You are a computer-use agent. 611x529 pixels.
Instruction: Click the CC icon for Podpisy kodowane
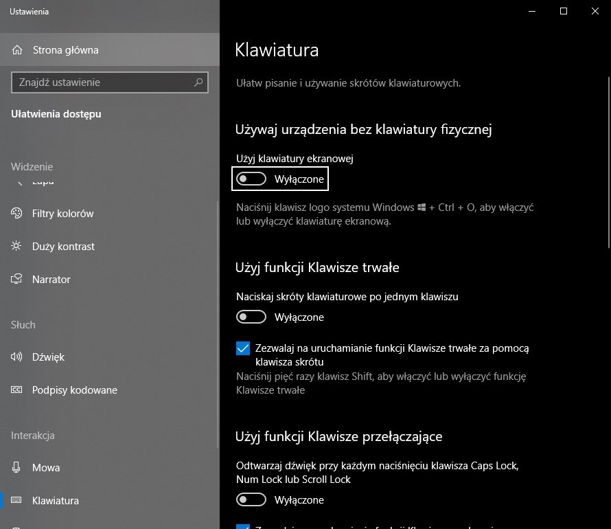coord(16,390)
